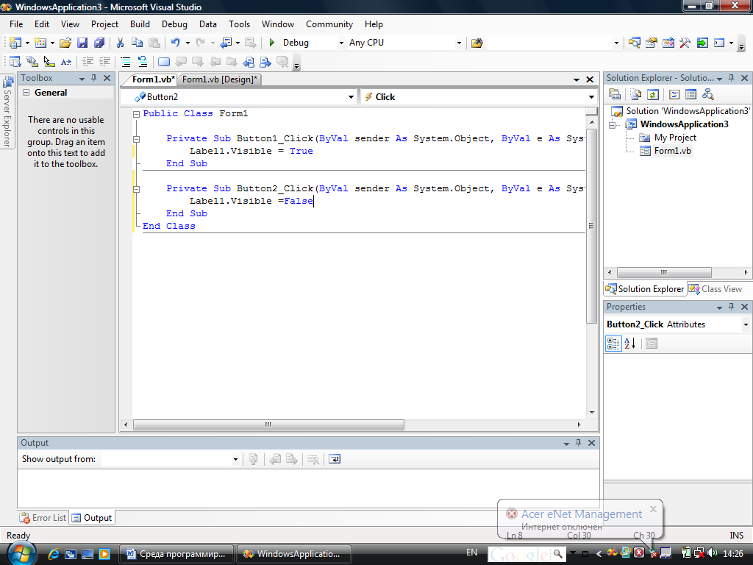
Task: Open the Toolbox via hammer and wrench icon
Action: (685, 43)
